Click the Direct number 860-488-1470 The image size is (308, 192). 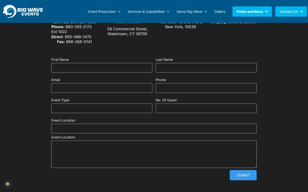coord(78,37)
